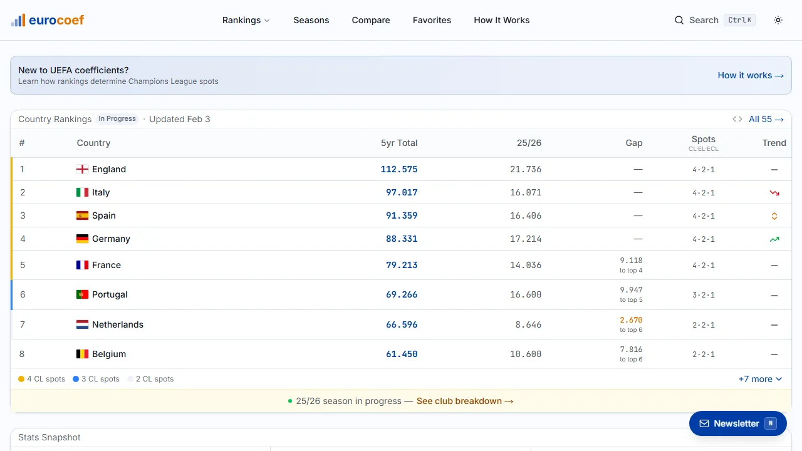
Task: Click the France flag icon
Action: [82, 265]
